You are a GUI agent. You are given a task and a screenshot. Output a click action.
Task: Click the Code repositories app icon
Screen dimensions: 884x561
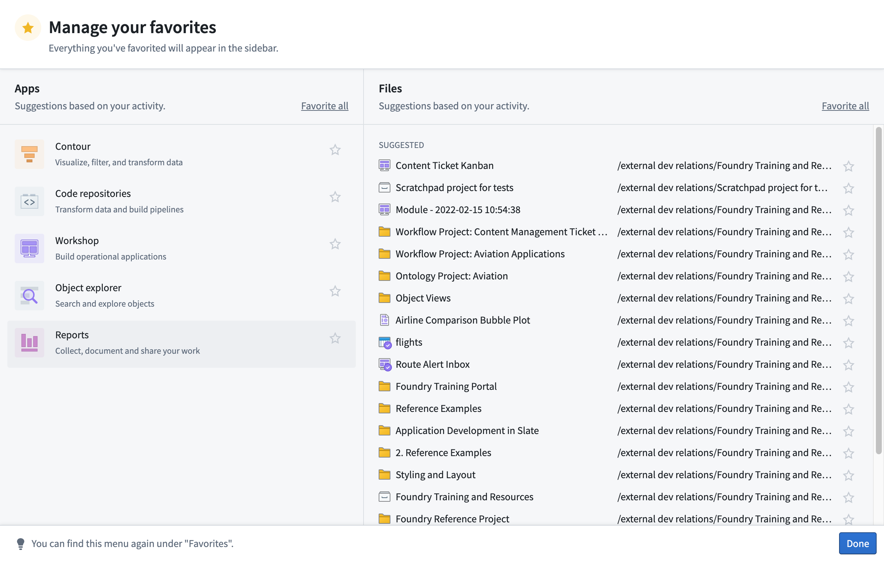29,201
